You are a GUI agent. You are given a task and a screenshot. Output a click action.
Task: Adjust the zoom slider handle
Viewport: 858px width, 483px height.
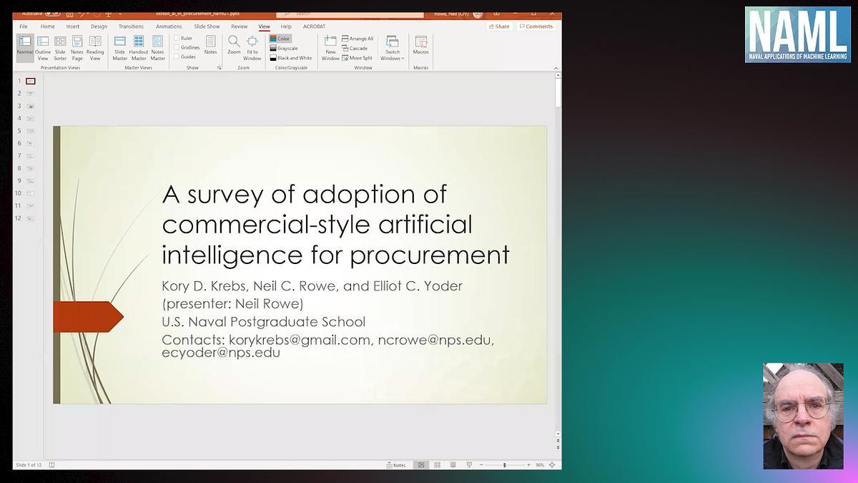coord(504,465)
